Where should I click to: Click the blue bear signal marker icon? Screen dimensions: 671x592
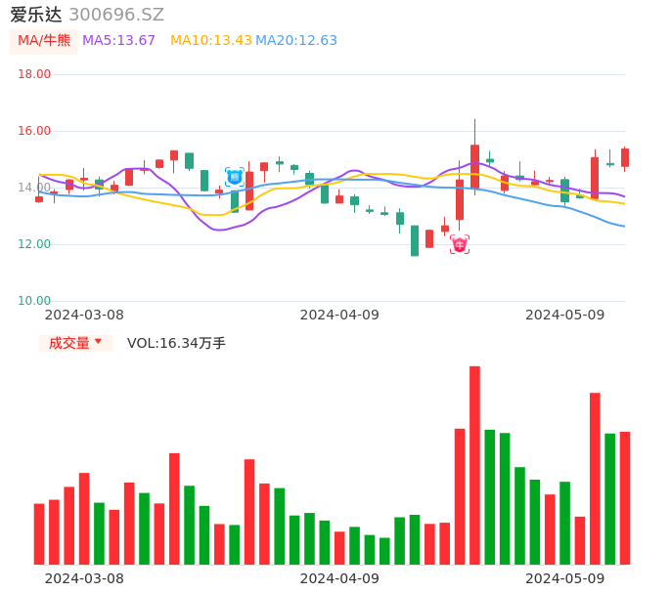click(235, 177)
